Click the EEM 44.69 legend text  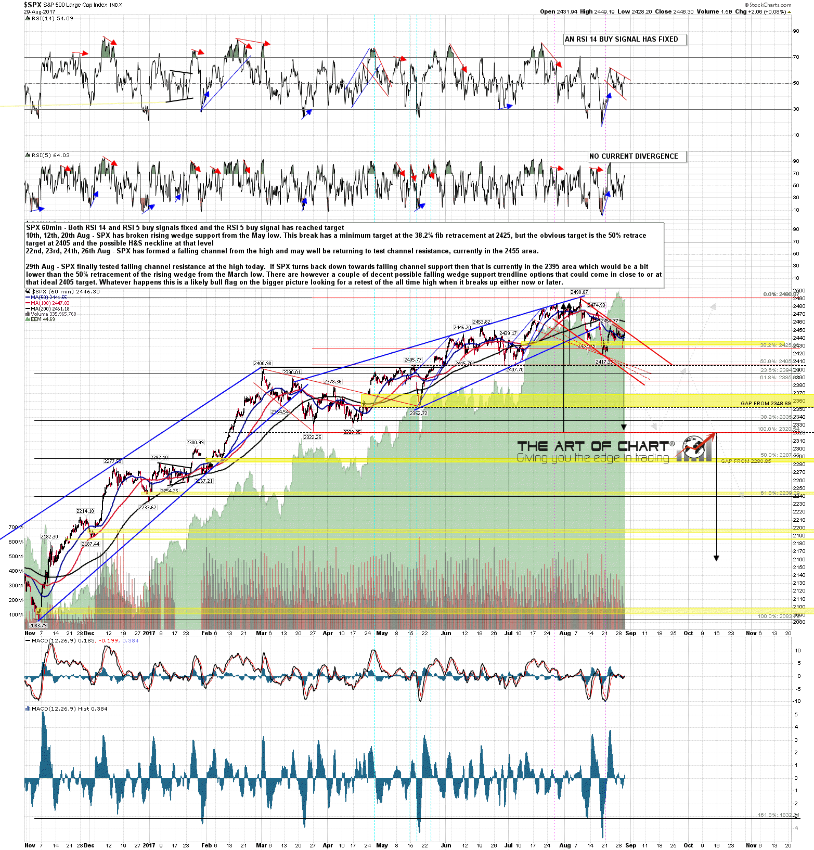point(43,319)
